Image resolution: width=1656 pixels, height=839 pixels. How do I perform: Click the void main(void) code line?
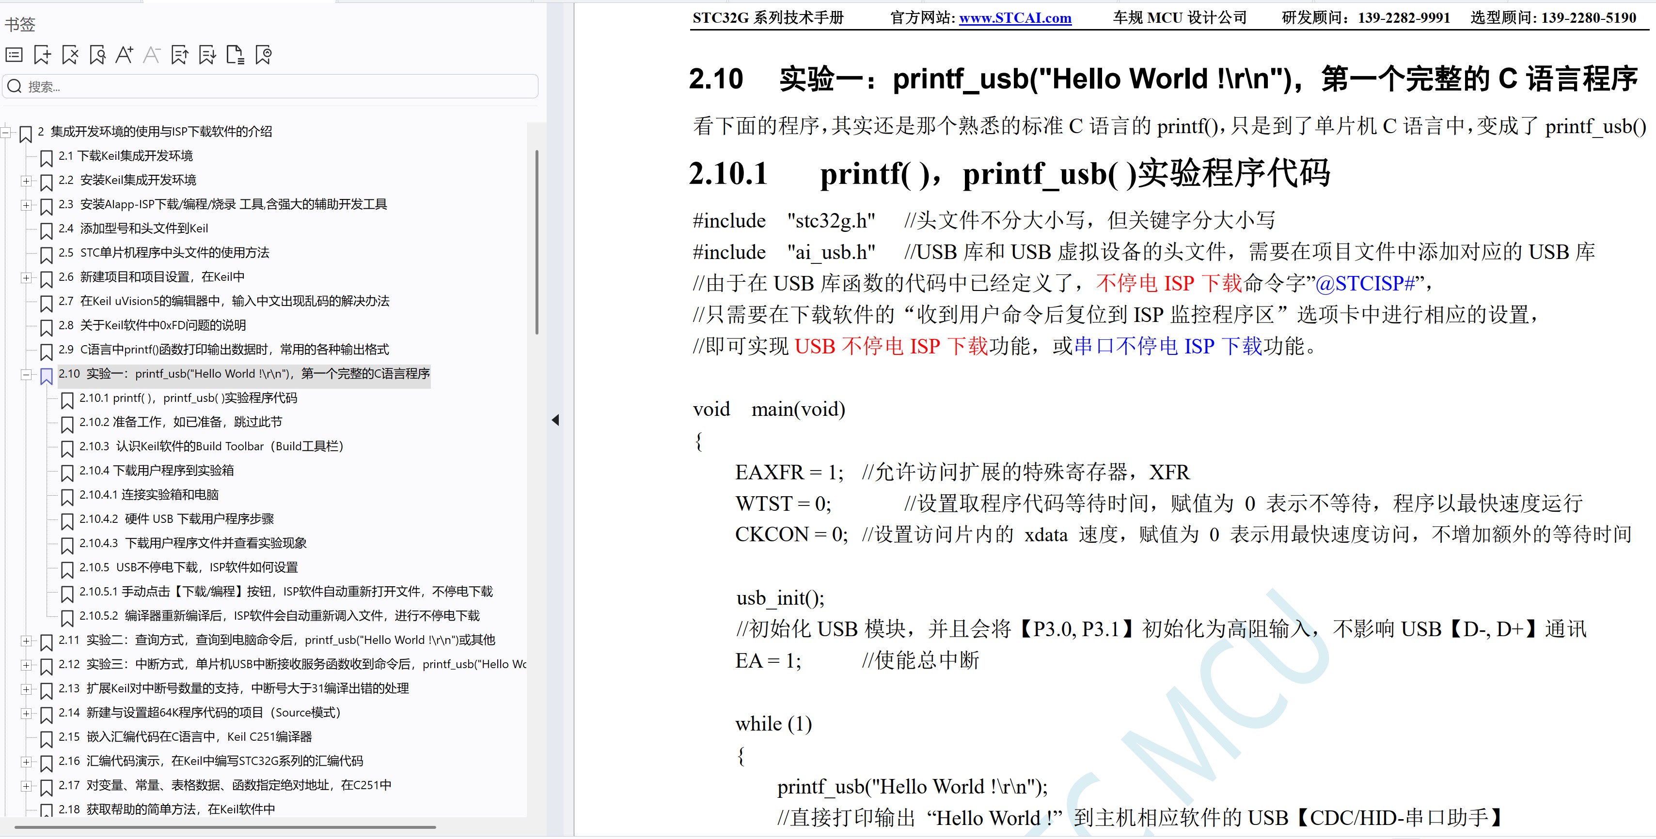point(769,409)
